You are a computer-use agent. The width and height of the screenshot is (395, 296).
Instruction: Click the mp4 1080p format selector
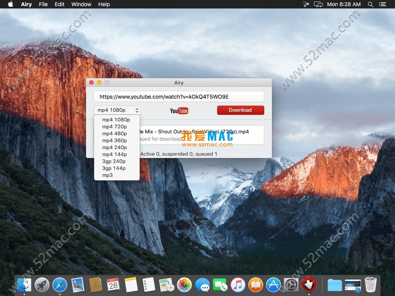[117, 110]
